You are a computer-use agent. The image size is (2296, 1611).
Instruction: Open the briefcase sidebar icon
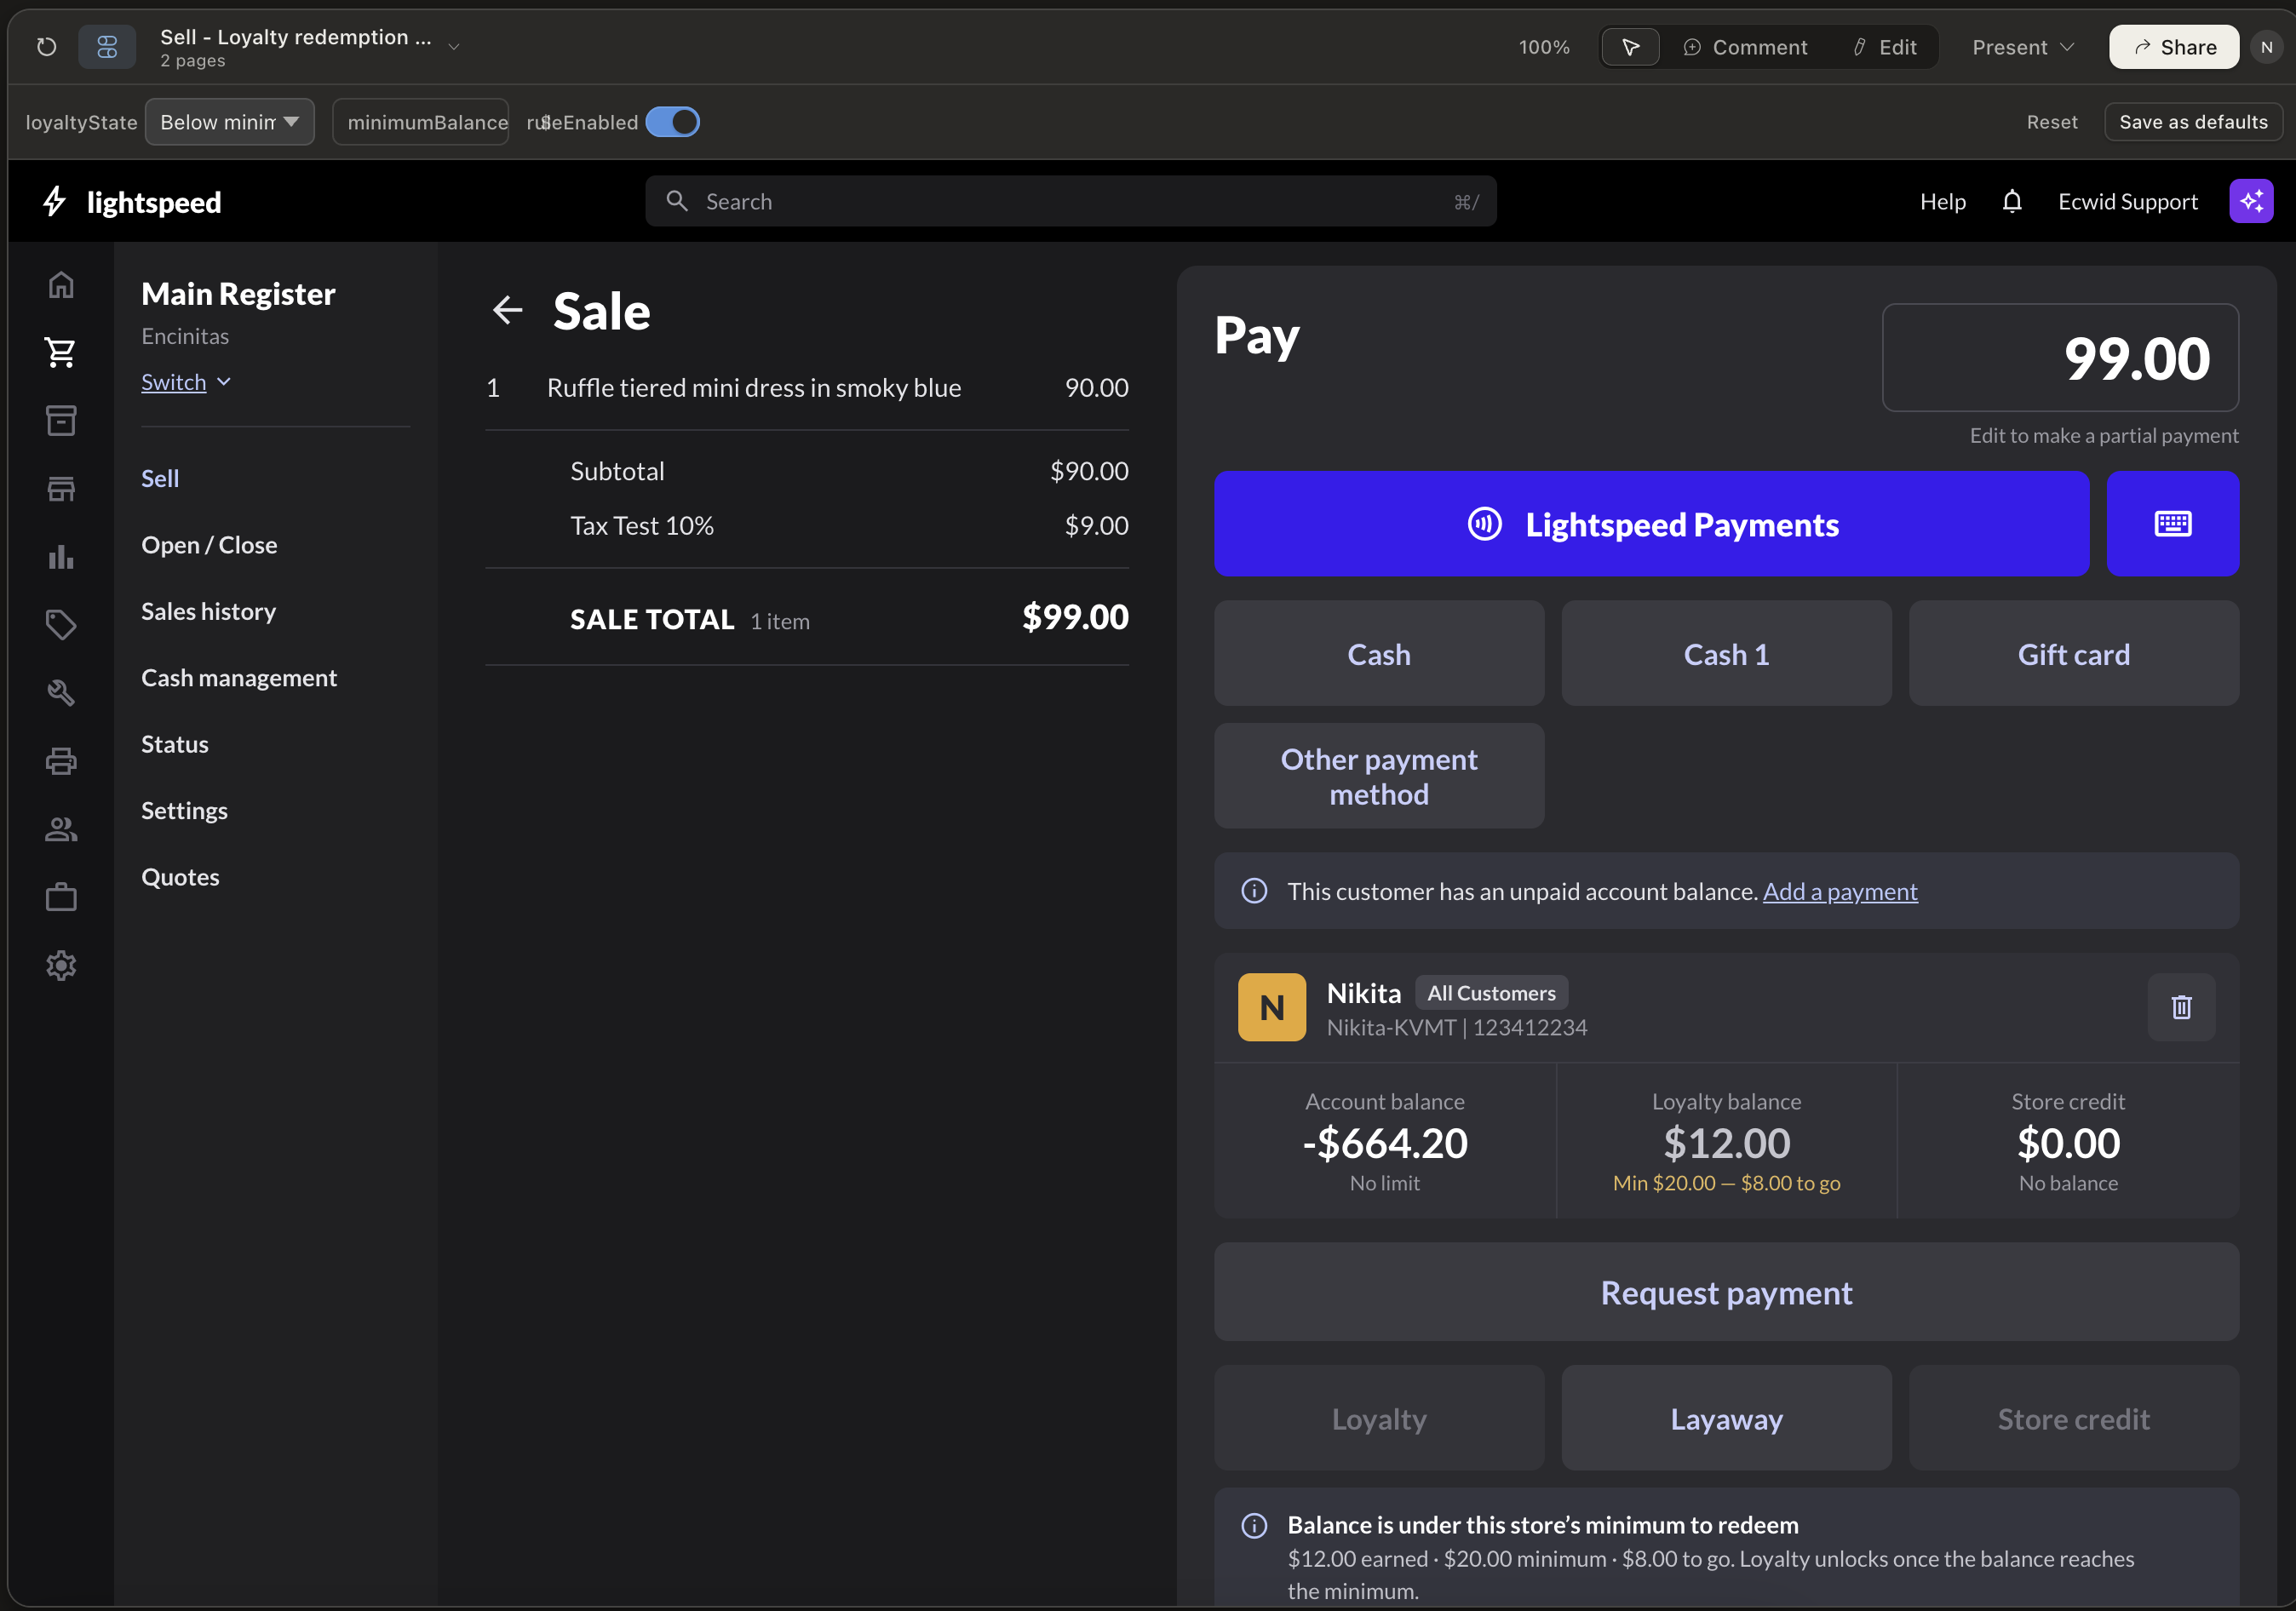(x=61, y=897)
